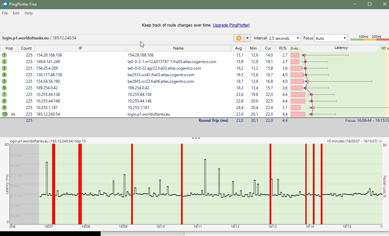Click the hop 10 green circle

[4, 114]
